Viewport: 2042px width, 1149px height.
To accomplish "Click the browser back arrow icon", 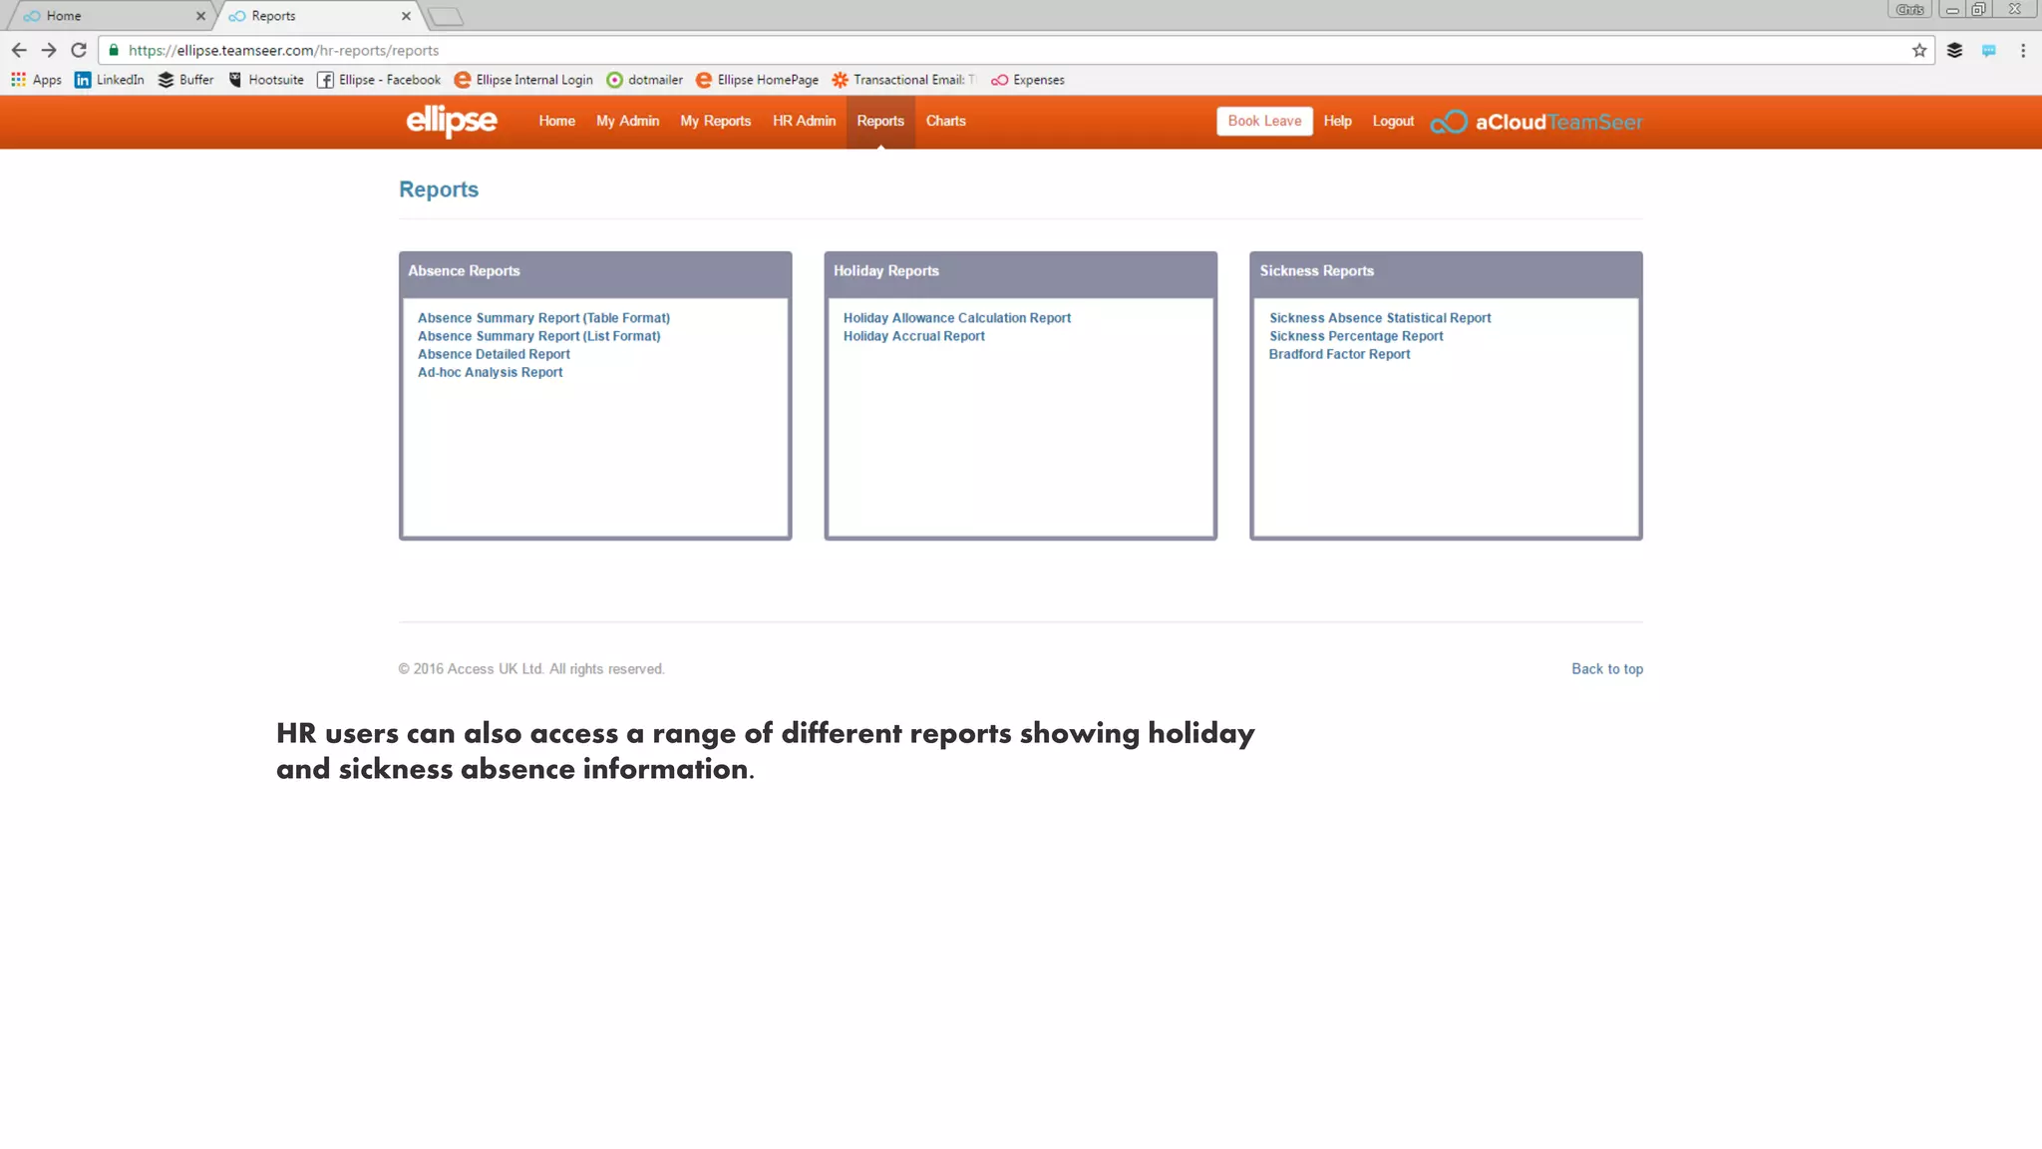I will 19,50.
